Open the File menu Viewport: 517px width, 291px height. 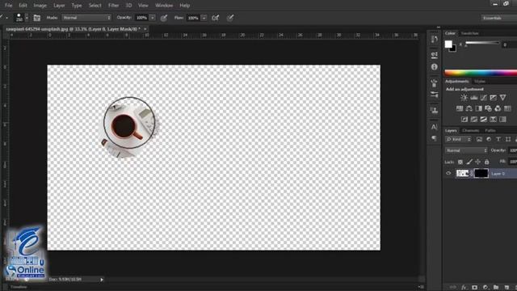tap(9, 6)
